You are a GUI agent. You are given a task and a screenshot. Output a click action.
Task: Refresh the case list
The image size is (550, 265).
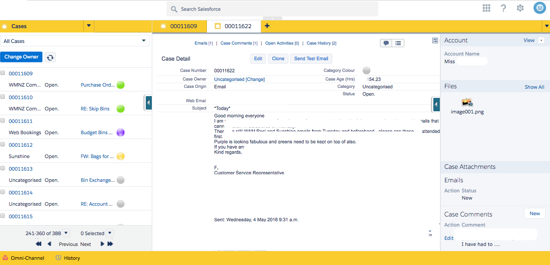(50, 57)
